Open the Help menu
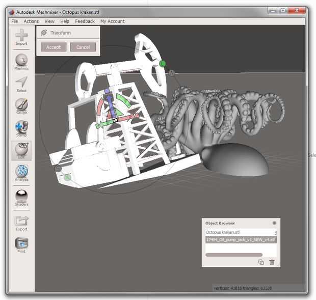The height and width of the screenshot is (300, 316). pyautogui.click(x=65, y=21)
